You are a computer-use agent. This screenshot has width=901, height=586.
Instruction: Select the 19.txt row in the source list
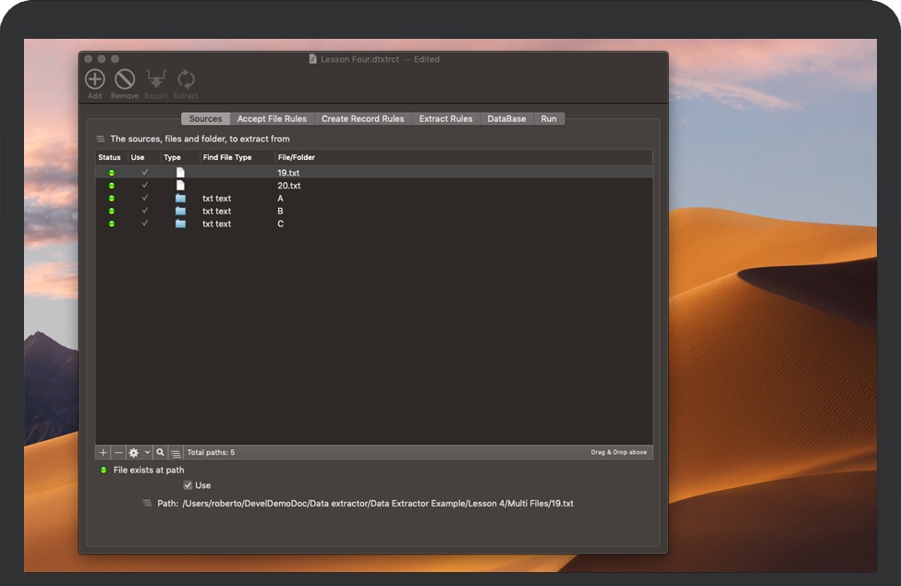(370, 172)
